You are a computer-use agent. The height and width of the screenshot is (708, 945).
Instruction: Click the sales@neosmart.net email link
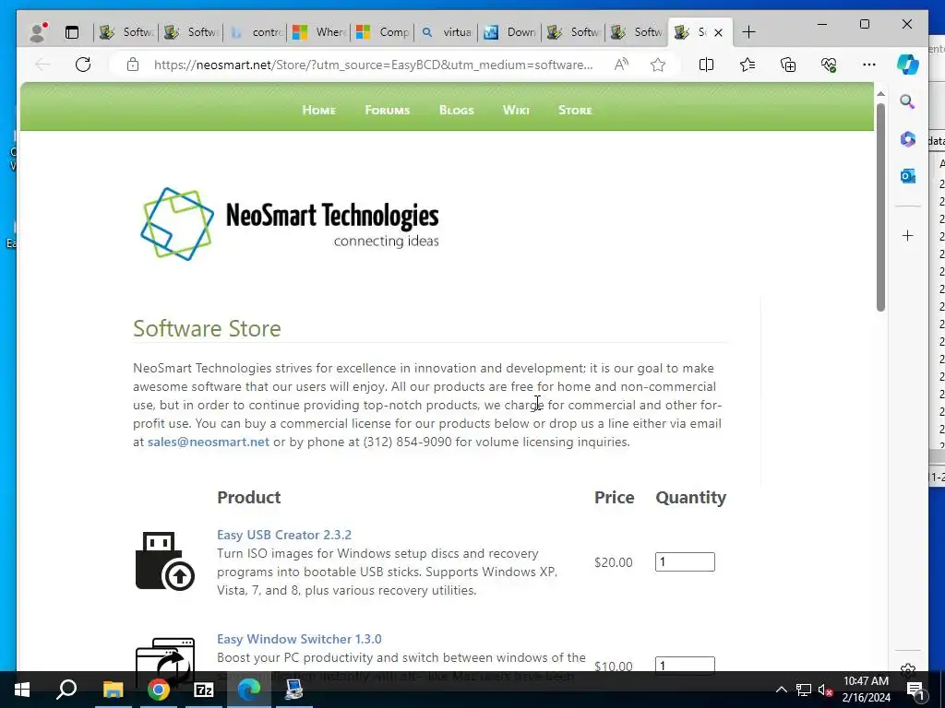tap(209, 442)
